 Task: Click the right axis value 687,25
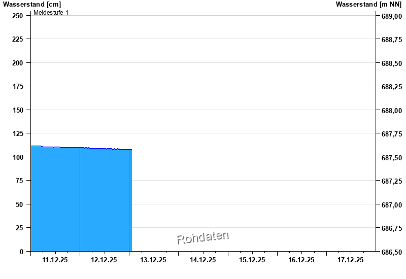(392, 181)
